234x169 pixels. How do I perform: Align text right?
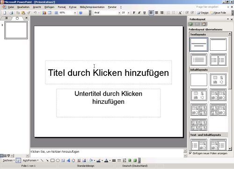(161, 13)
